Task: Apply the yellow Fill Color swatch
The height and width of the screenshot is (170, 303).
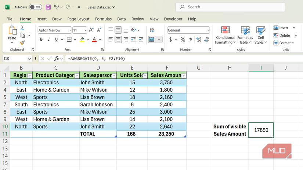Action: pos(82,40)
